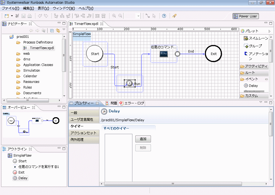Close the ナビゲーター view tab
The height and width of the screenshot is (195, 275).
[30, 24]
